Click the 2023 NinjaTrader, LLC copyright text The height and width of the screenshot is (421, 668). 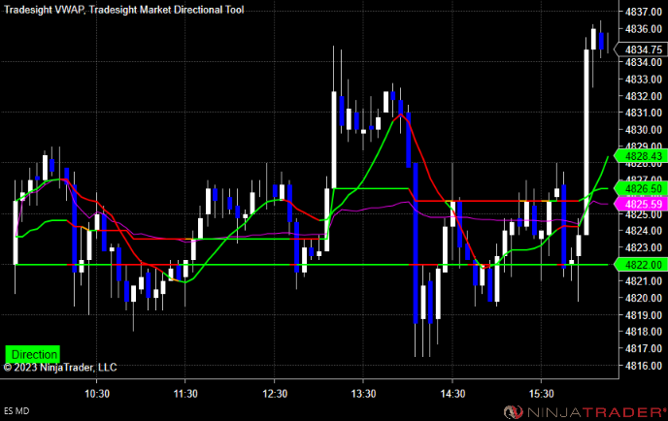click(60, 368)
